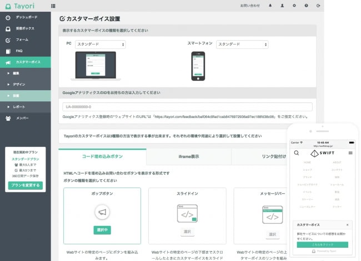Click the 選択 button under メッセージバー
Viewport: 361px width, 261px height.
[x=272, y=235]
